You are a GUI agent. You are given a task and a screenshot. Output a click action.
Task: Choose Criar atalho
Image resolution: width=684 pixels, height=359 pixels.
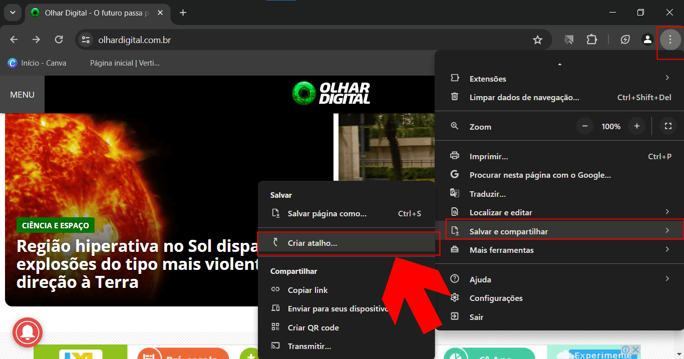(x=346, y=243)
